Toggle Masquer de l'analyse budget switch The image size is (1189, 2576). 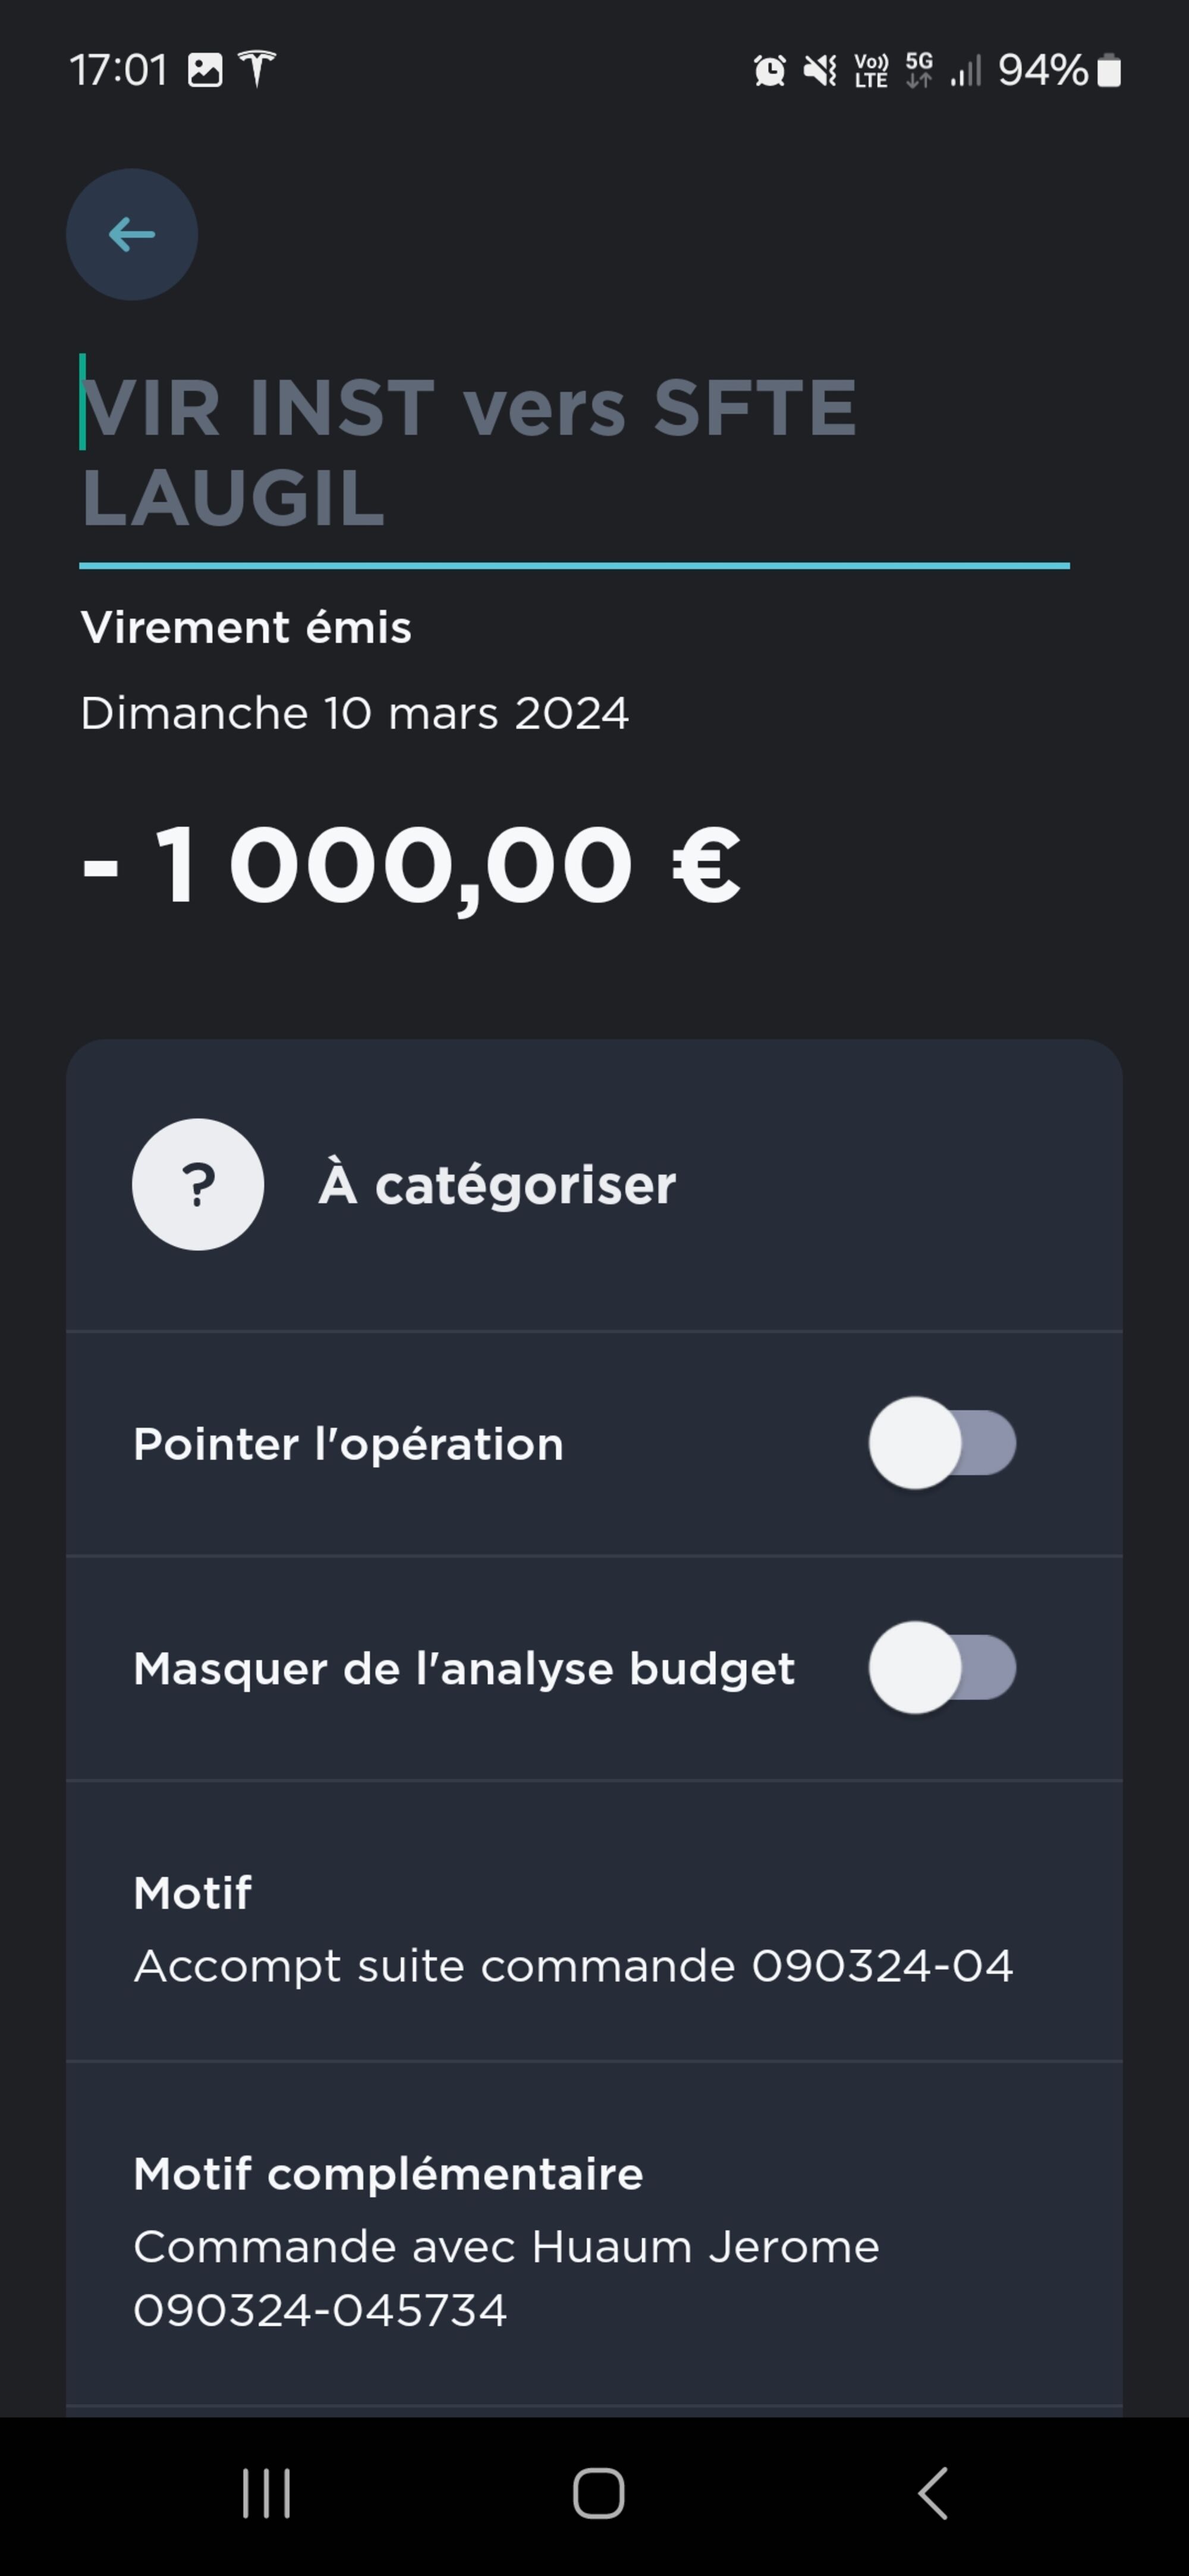tap(942, 1668)
